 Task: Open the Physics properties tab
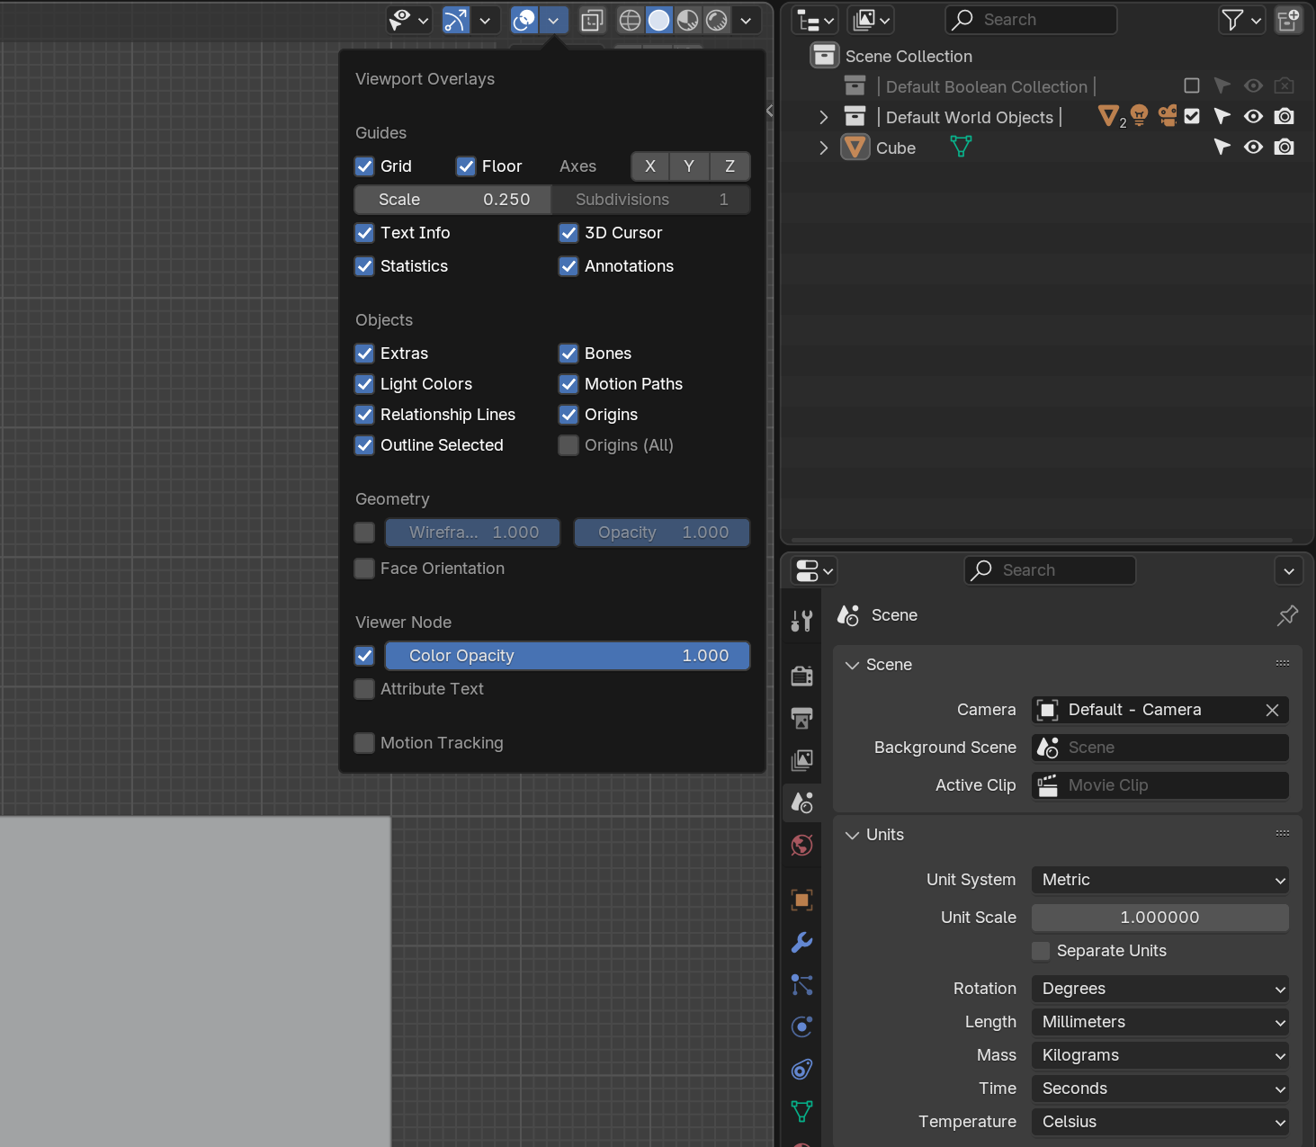point(801,1026)
